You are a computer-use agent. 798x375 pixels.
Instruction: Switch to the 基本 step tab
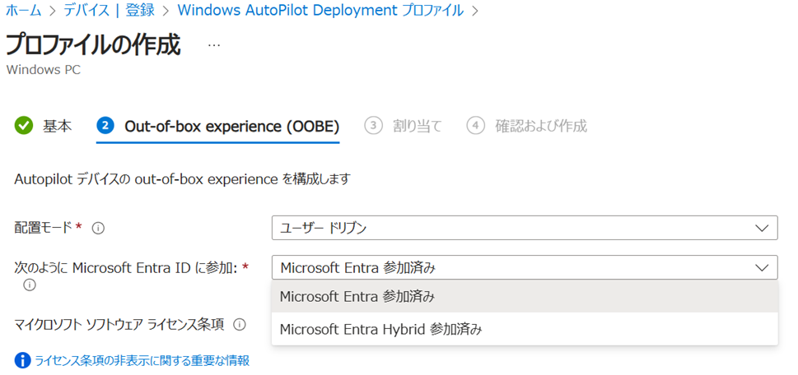(x=43, y=126)
